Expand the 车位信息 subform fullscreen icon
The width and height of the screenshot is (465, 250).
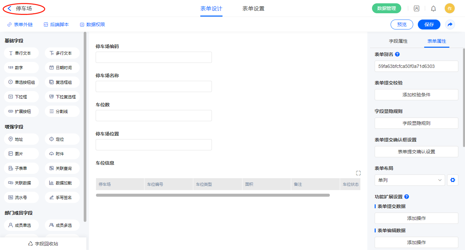[x=358, y=173]
